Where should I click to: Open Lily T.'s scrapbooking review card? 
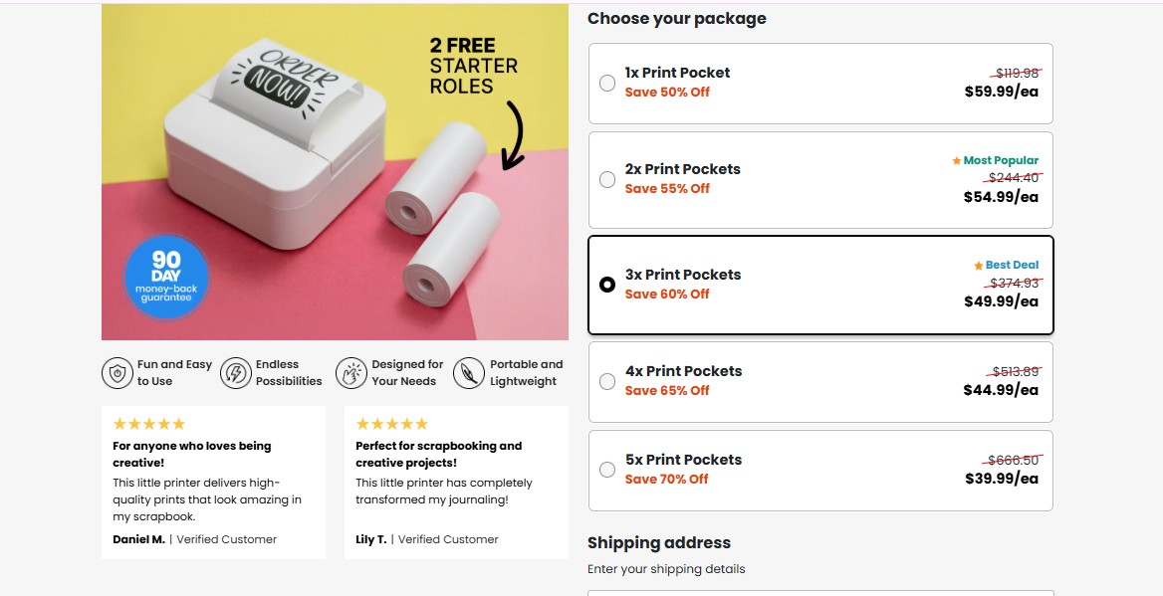coord(456,483)
